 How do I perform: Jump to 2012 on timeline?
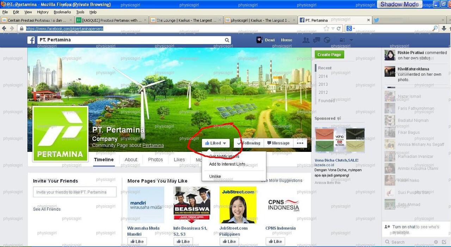323,92
